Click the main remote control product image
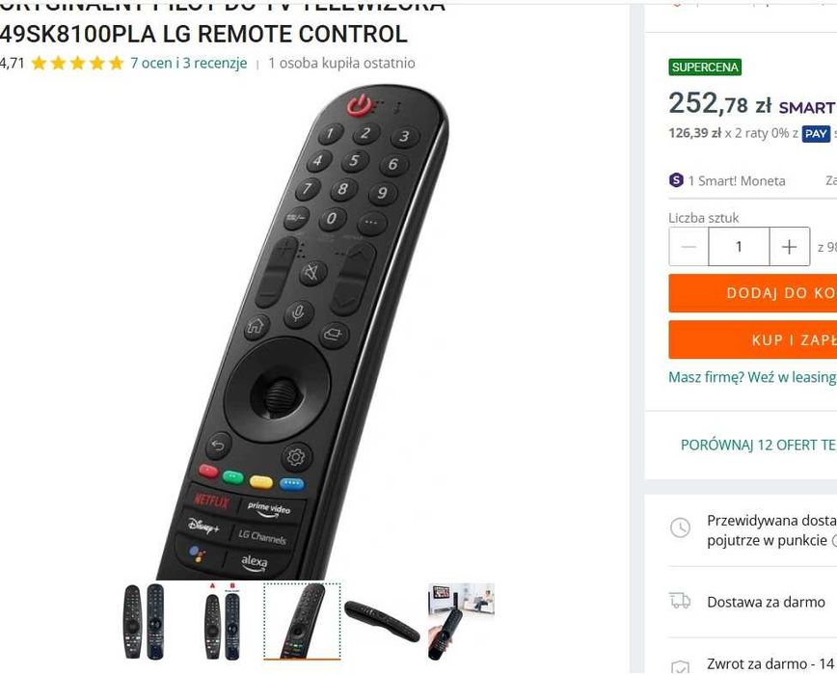Image resolution: width=837 pixels, height=675 pixels. click(302, 331)
